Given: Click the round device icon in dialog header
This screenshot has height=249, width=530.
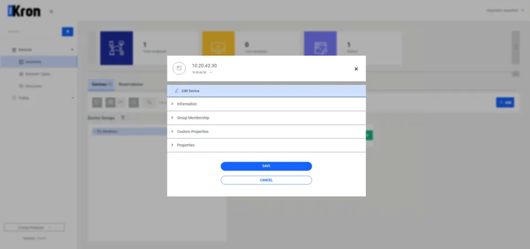Looking at the screenshot, I should 179,68.
